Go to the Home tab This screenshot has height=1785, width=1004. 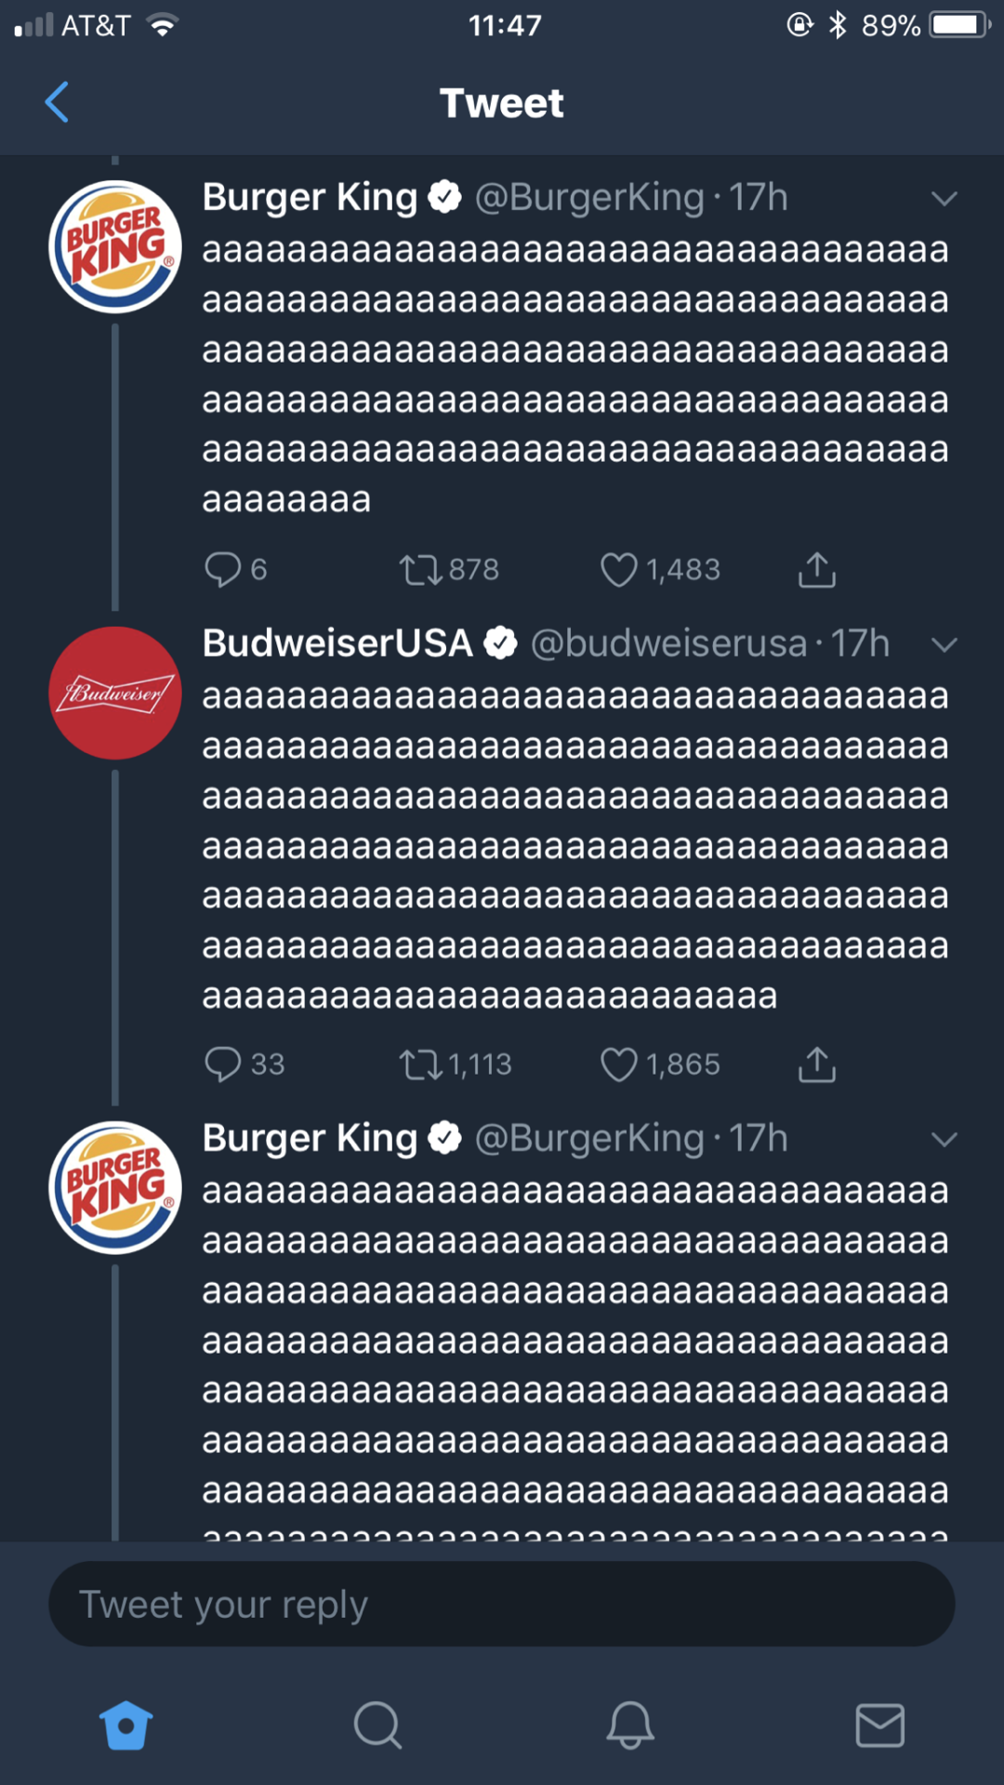click(125, 1725)
